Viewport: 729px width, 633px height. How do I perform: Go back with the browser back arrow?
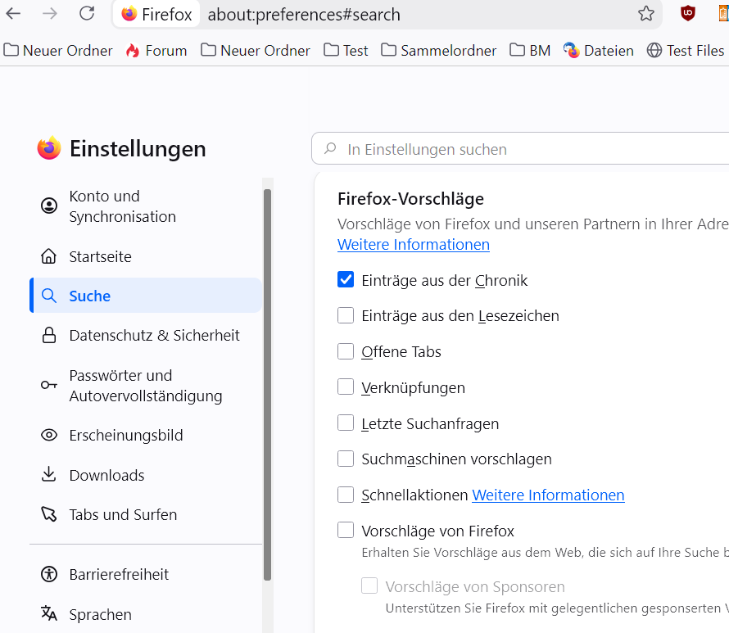tap(13, 14)
